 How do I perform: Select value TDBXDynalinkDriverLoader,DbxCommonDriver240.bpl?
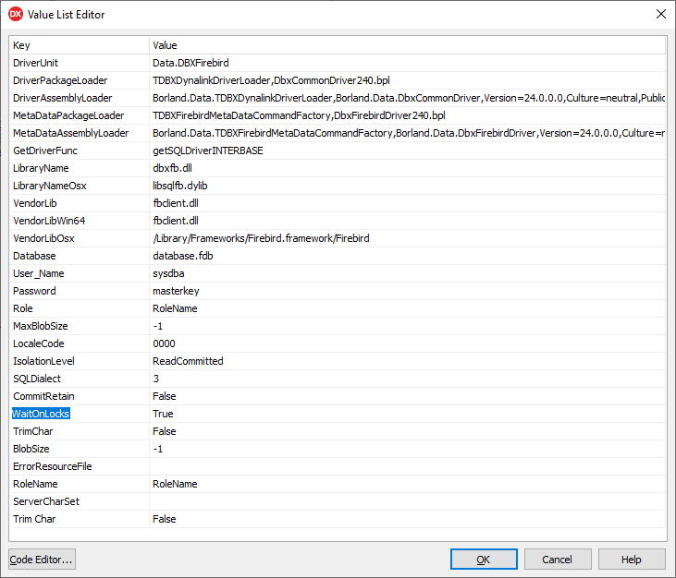pos(408,80)
